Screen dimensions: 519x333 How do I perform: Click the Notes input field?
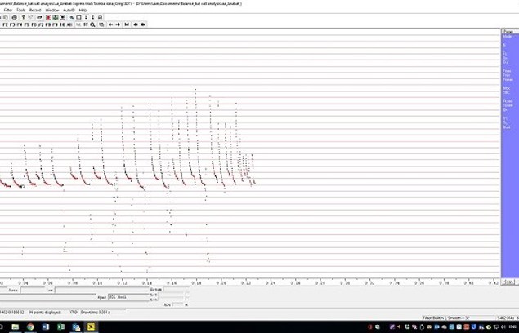tap(48, 297)
